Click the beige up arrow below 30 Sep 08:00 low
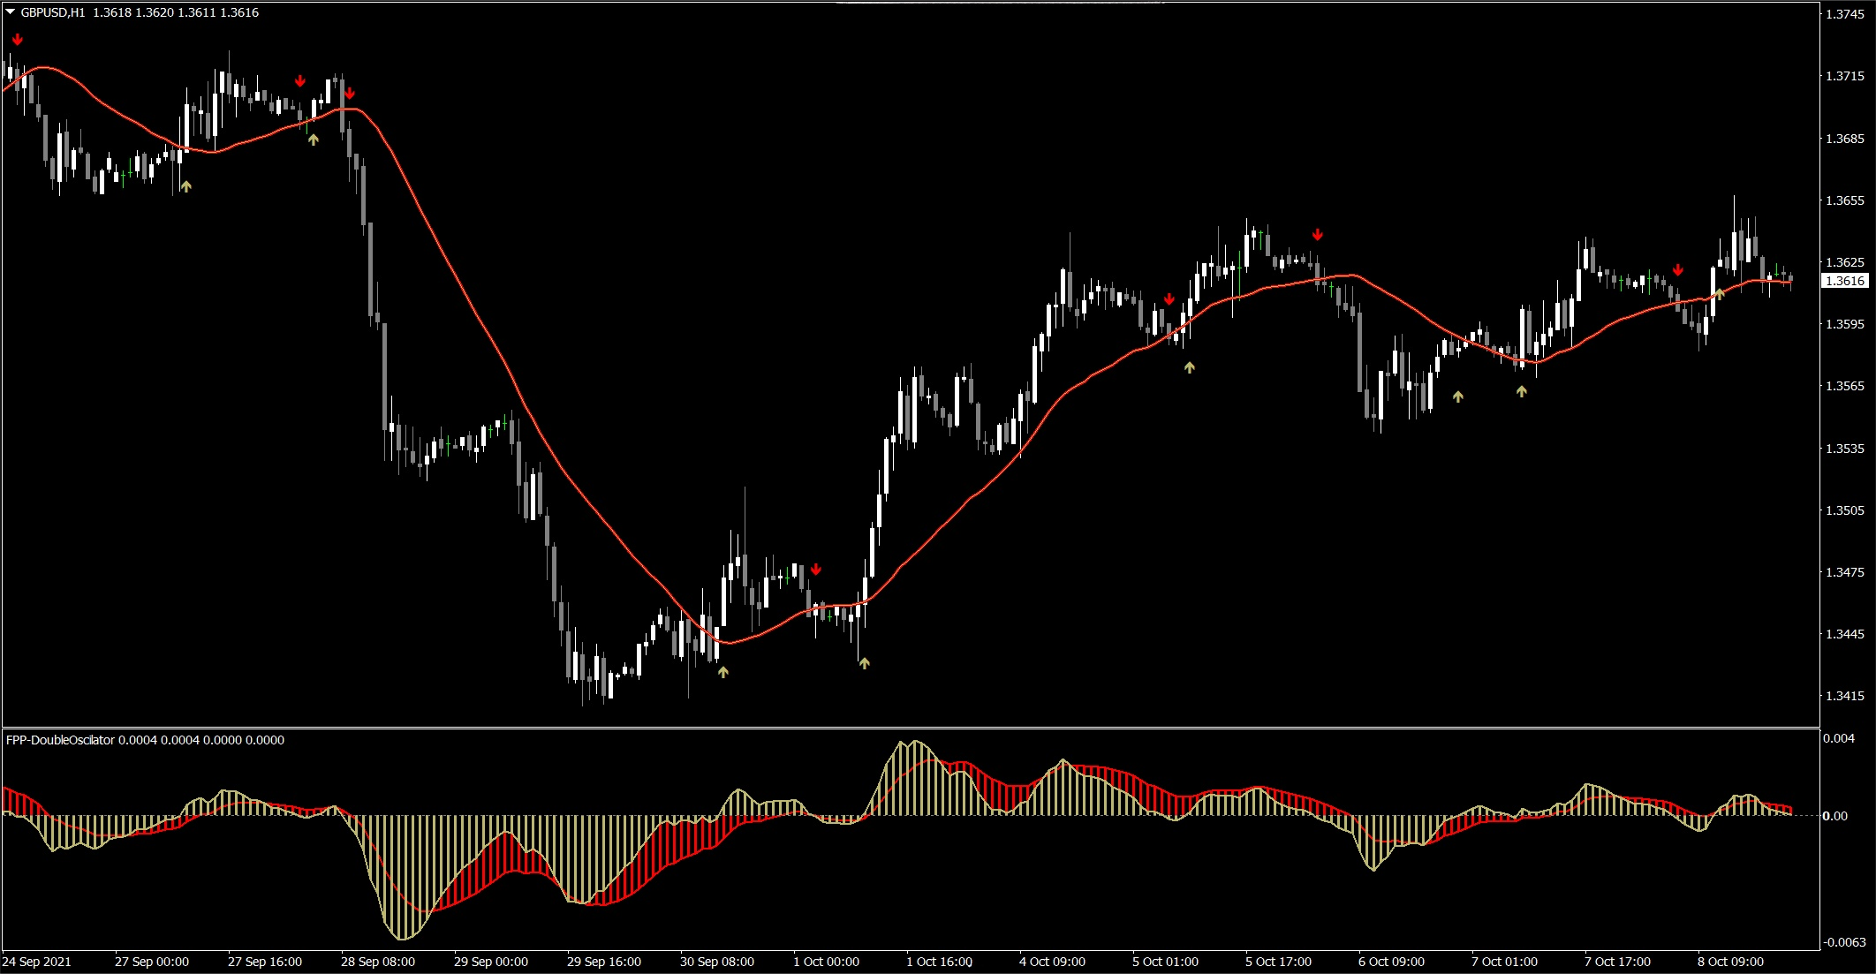1876x974 pixels. click(x=723, y=672)
